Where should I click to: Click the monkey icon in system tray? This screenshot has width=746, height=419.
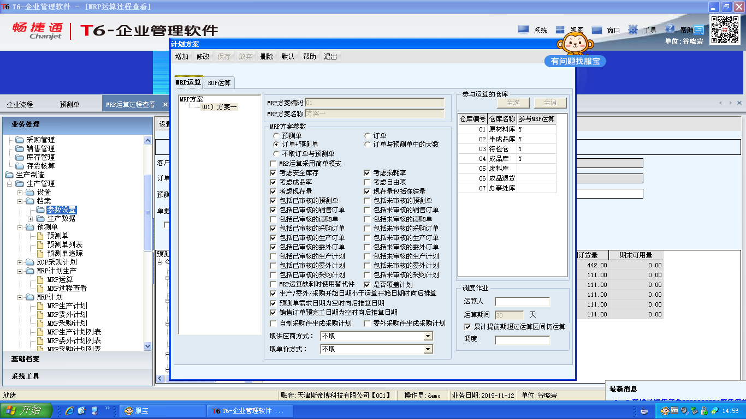pyautogui.click(x=665, y=410)
